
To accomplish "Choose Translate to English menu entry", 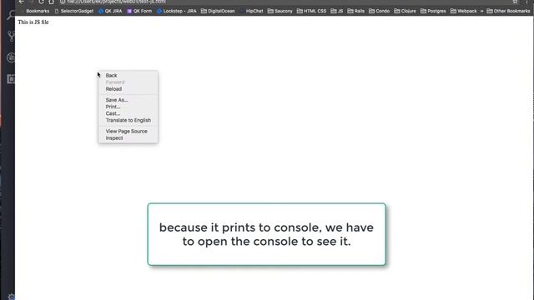I will 128,120.
